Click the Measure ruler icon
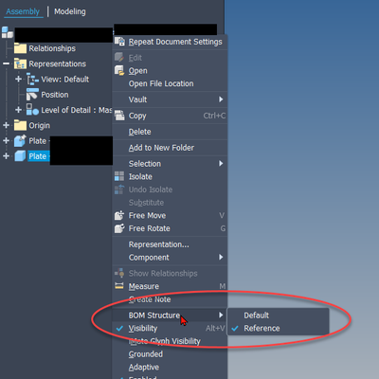Image resolution: width=379 pixels, height=379 pixels. click(x=119, y=286)
